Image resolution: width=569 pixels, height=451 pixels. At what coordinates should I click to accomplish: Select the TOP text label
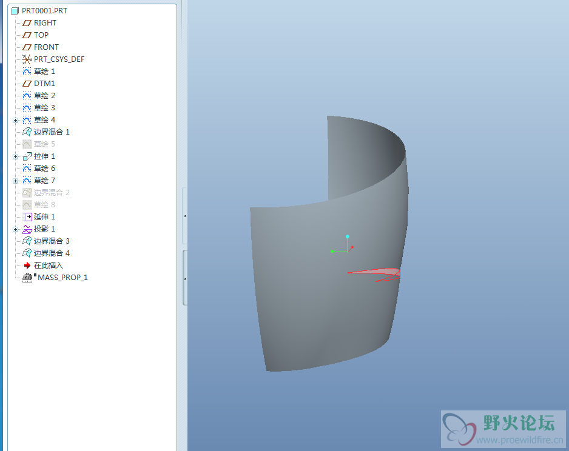pyautogui.click(x=41, y=35)
